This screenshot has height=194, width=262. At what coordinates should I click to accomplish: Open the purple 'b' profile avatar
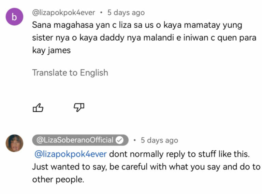(x=15, y=16)
